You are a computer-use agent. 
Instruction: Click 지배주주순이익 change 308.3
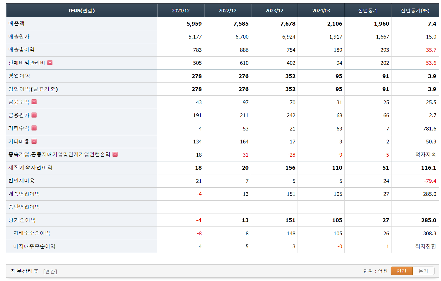click(430, 233)
